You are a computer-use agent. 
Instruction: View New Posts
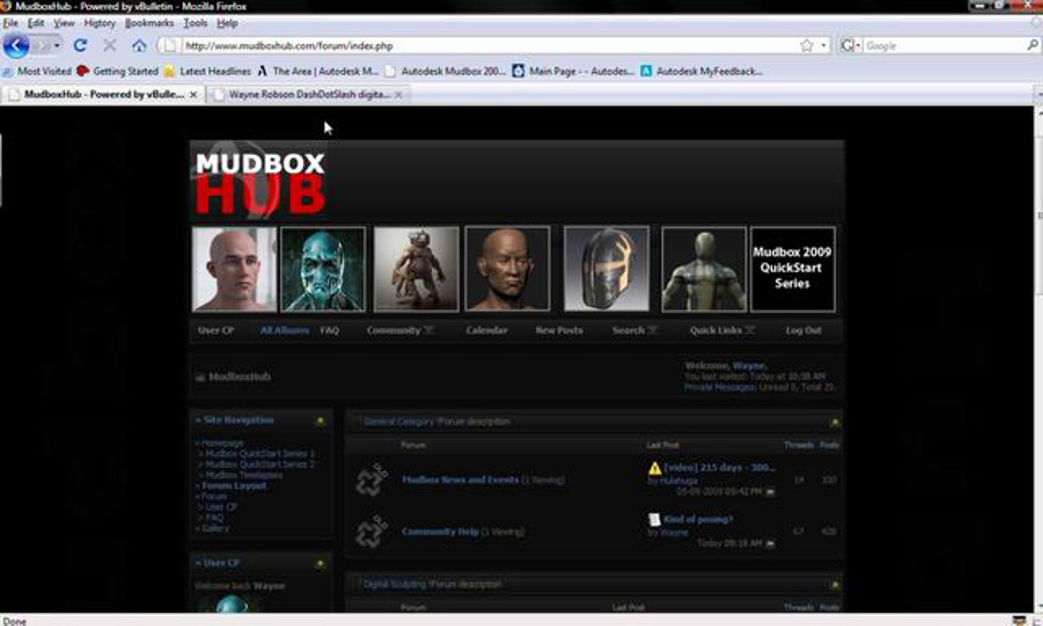[559, 330]
